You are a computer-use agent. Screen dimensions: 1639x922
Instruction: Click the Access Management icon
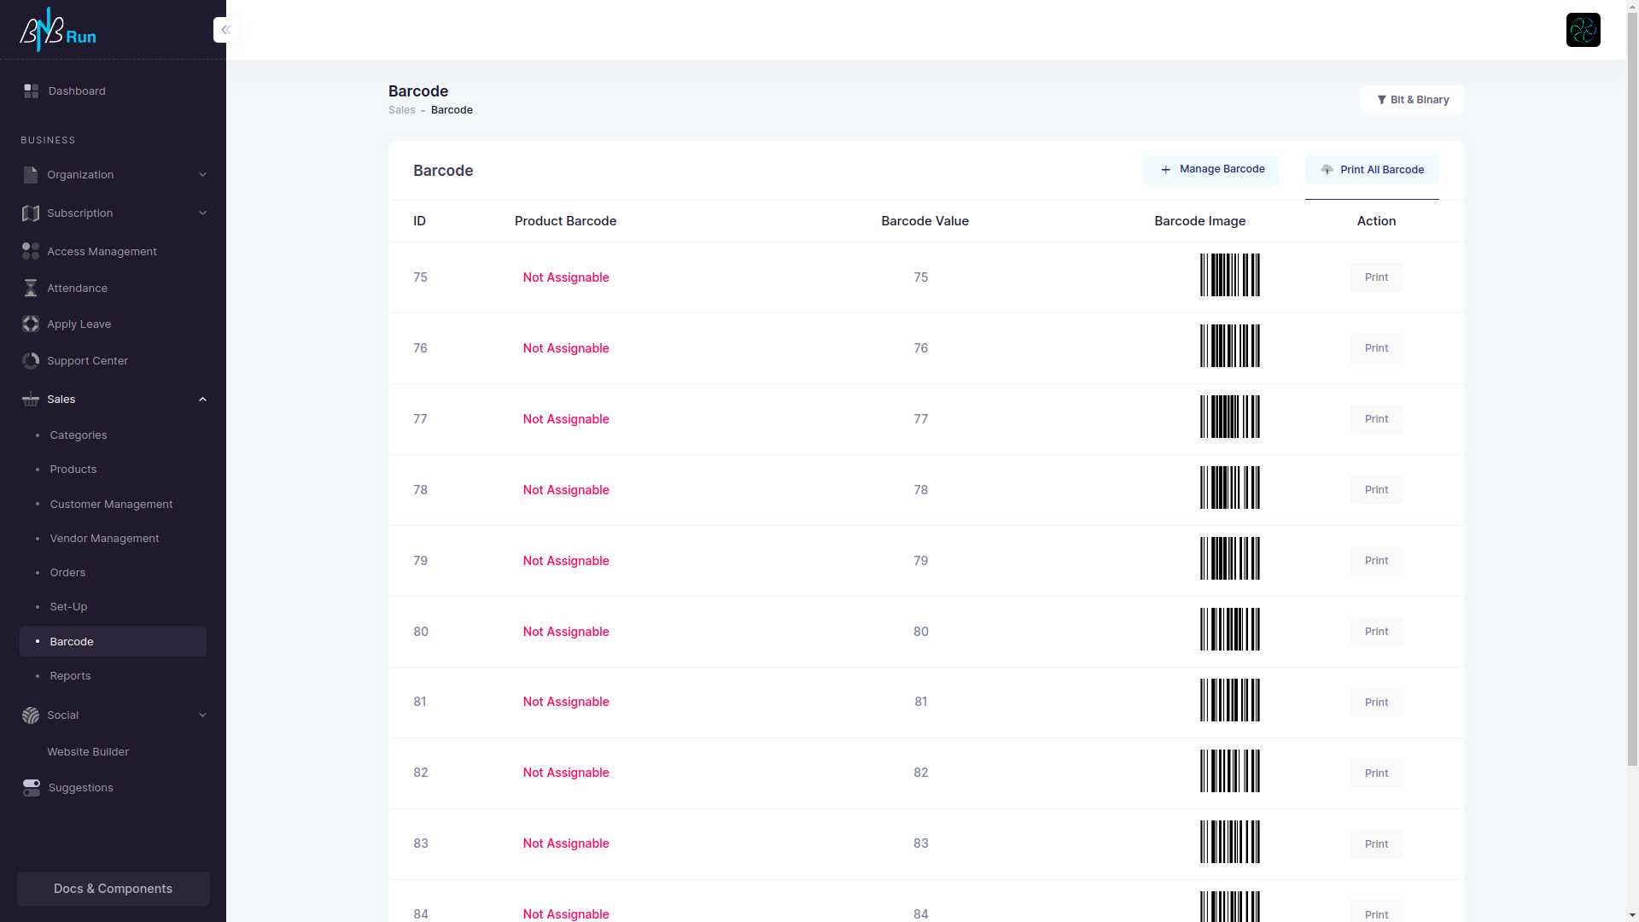tap(31, 251)
